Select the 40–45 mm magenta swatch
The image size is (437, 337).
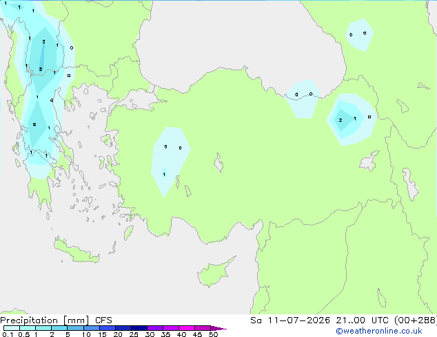[x=187, y=328]
